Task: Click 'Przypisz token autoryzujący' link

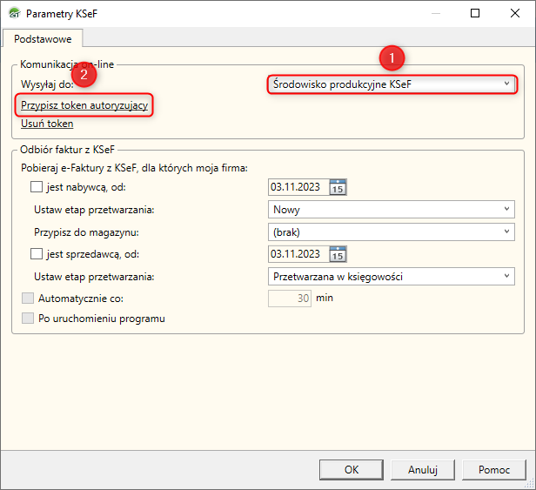Action: [x=85, y=105]
